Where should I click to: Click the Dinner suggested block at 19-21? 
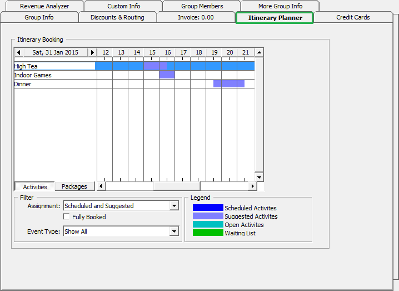point(229,83)
